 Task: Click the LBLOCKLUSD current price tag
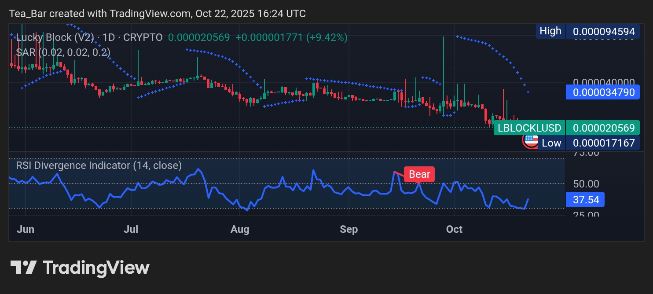click(566, 128)
